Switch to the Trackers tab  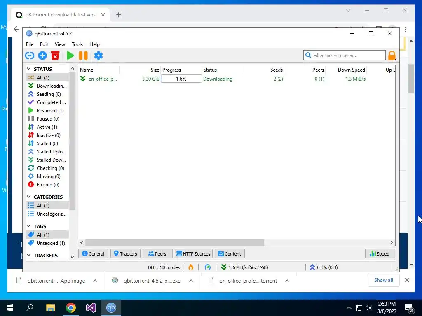(125, 253)
